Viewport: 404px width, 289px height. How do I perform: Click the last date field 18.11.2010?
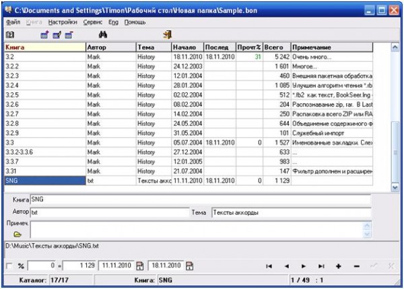click(166, 265)
